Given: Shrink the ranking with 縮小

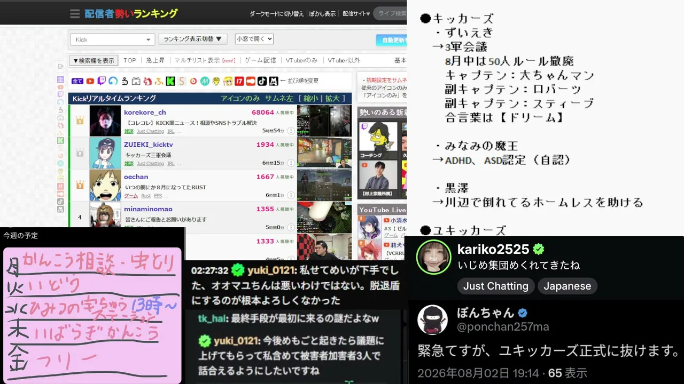Looking at the screenshot, I should pos(310,98).
